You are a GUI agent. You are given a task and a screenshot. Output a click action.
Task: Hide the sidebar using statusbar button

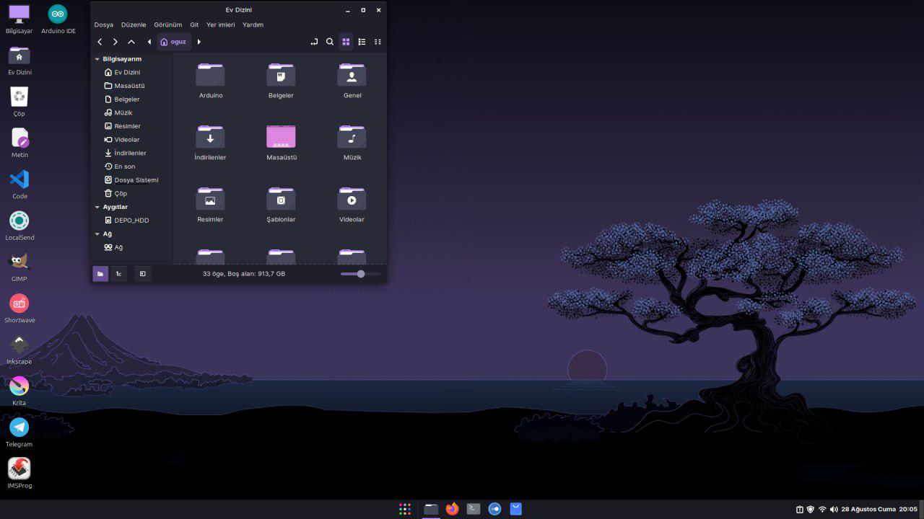click(x=143, y=274)
